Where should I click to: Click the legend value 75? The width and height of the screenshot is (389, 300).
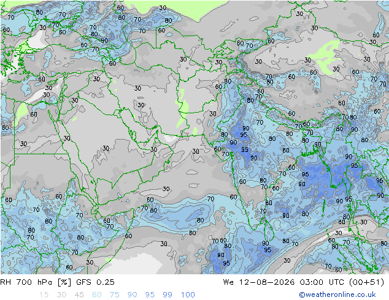click(x=114, y=295)
